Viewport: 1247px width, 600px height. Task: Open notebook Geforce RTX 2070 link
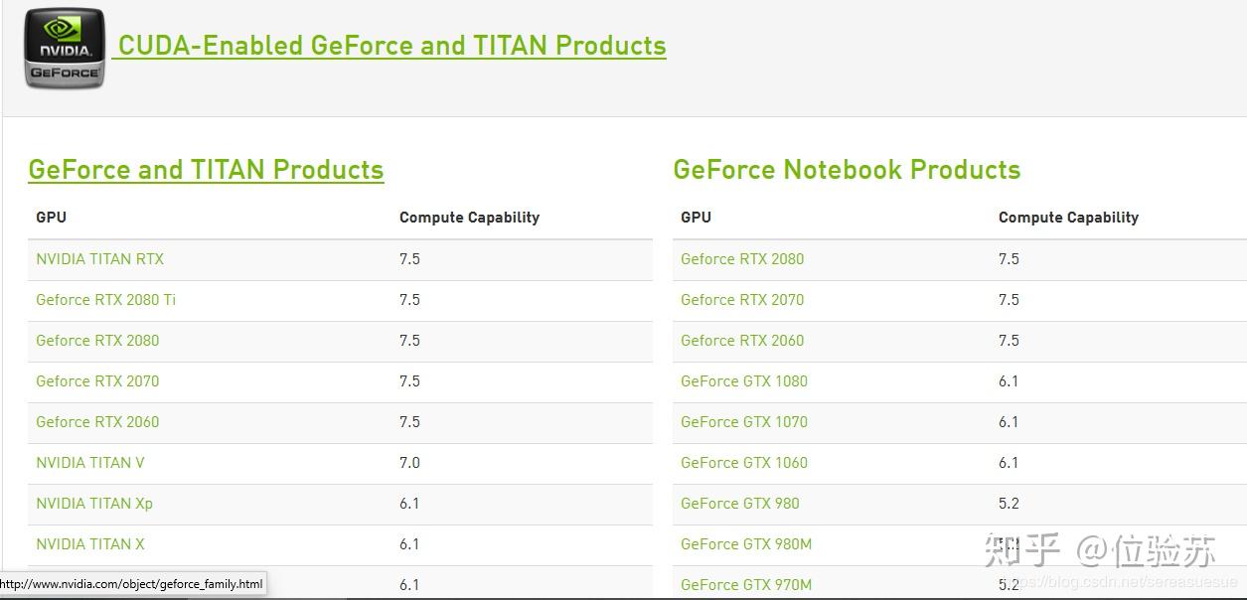742,300
